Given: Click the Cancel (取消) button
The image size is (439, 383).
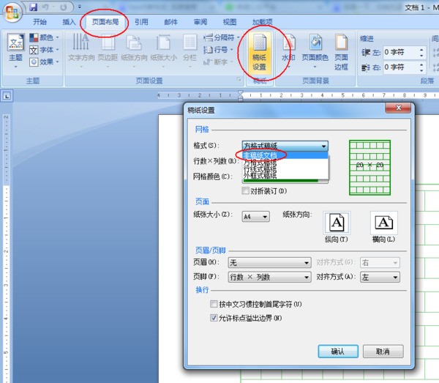Looking at the screenshot, I should (x=383, y=352).
